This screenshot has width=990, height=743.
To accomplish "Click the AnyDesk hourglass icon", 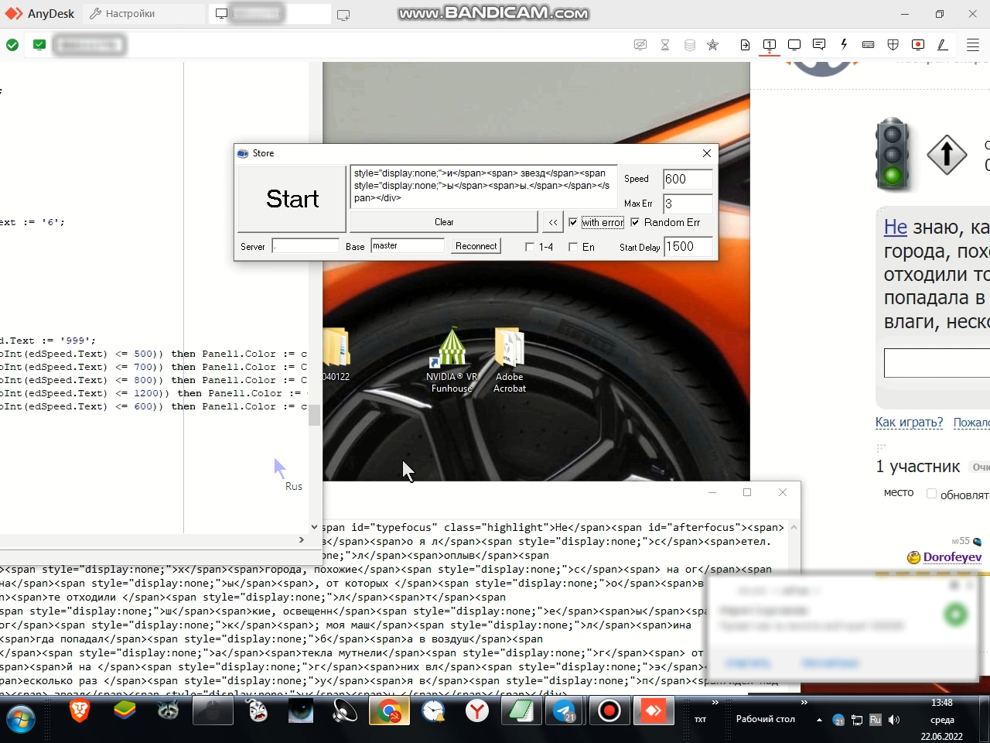I will pyautogui.click(x=665, y=45).
